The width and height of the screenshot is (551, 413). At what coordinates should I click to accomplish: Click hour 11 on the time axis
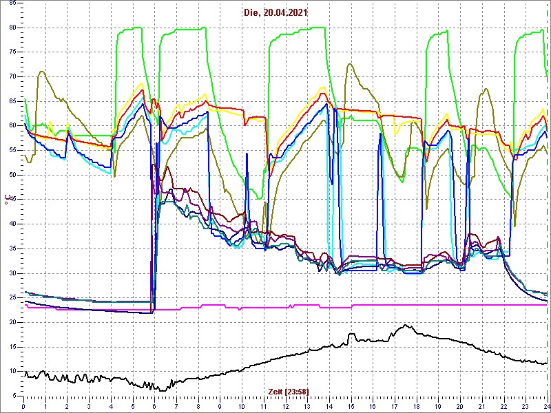point(264,407)
